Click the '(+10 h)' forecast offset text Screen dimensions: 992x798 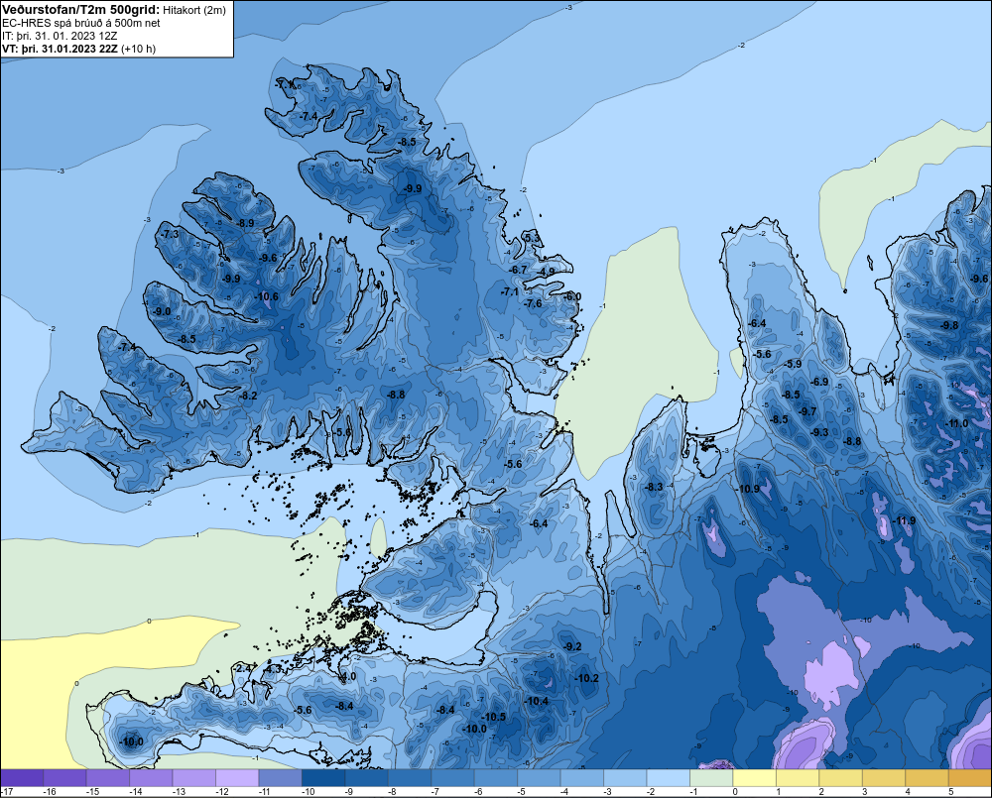pyautogui.click(x=139, y=49)
